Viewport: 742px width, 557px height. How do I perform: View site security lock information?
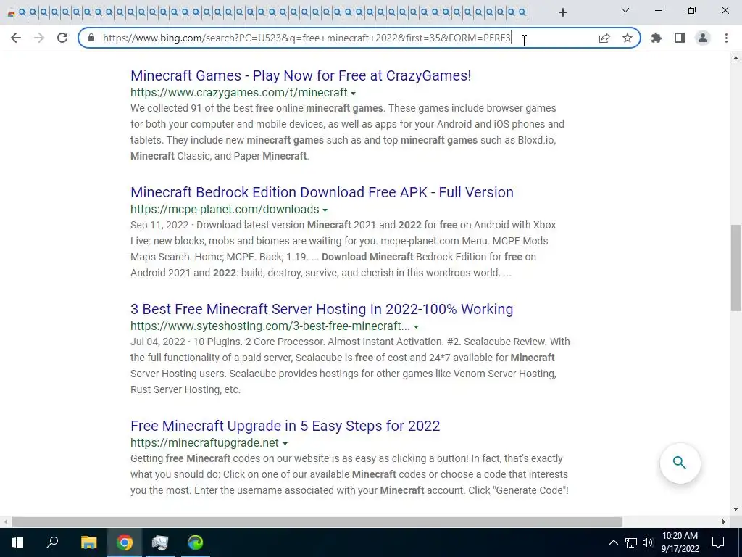pos(91,38)
